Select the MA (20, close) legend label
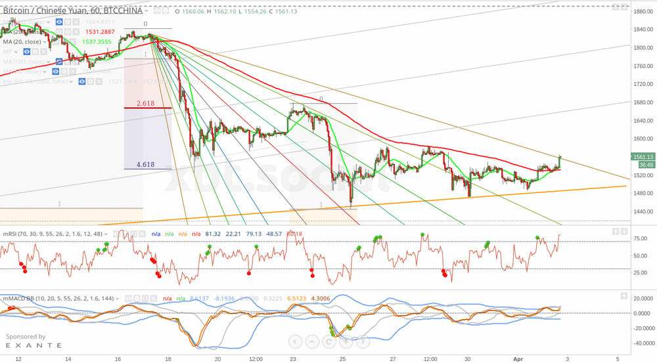 (22, 42)
